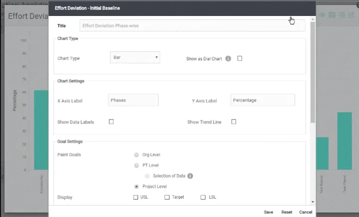Tick the USL display checkbox
The height and width of the screenshot is (217, 359).
(136, 197)
